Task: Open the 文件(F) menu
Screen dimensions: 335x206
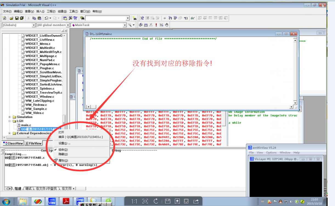Action: 7,11
